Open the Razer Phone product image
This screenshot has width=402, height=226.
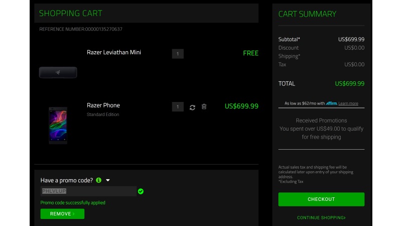tap(58, 125)
